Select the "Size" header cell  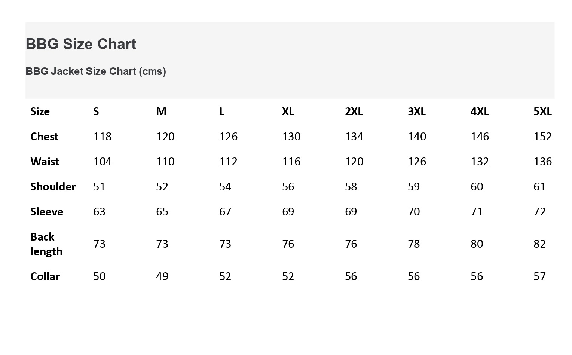click(40, 111)
